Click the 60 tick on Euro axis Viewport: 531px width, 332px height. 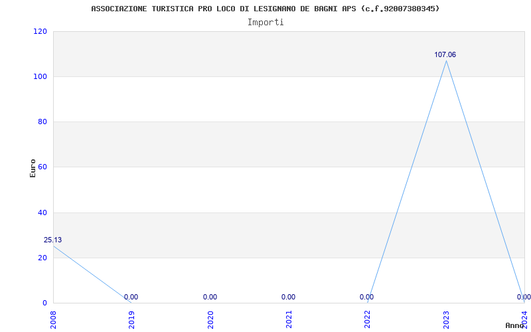pyautogui.click(x=42, y=167)
